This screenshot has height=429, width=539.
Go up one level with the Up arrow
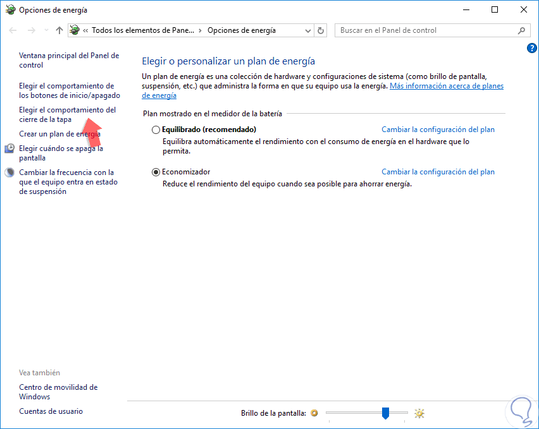[x=59, y=30]
